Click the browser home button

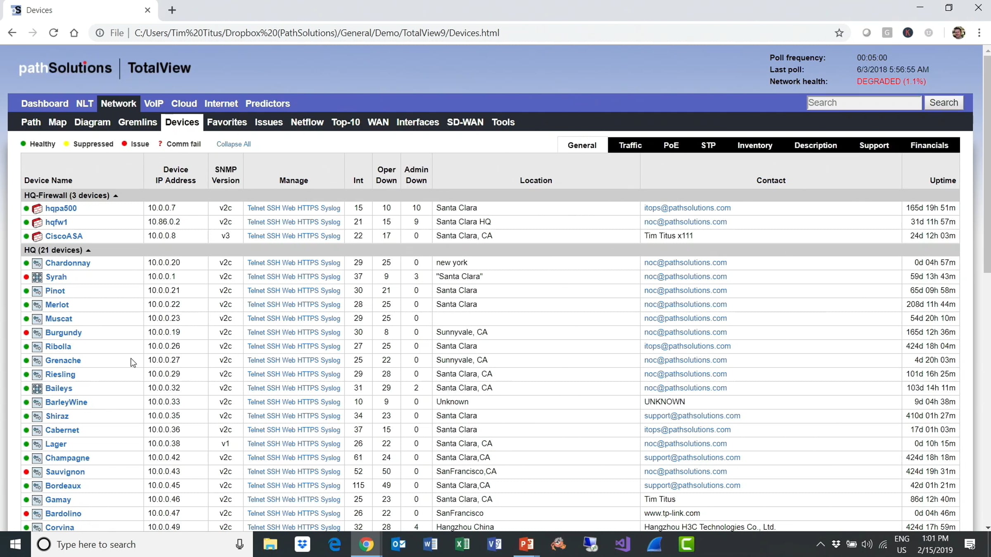click(x=74, y=33)
